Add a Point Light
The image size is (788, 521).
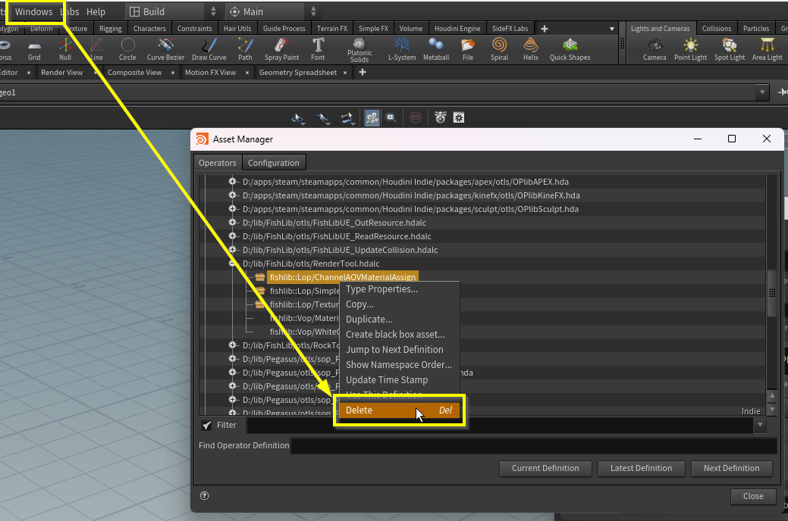coord(690,49)
